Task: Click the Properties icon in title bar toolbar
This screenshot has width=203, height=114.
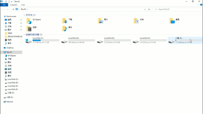Action: [x=6, y=2]
